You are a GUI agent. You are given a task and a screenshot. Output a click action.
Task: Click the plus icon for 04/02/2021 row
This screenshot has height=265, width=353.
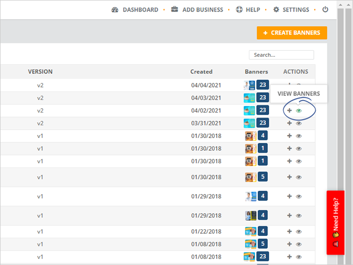tap(289, 111)
